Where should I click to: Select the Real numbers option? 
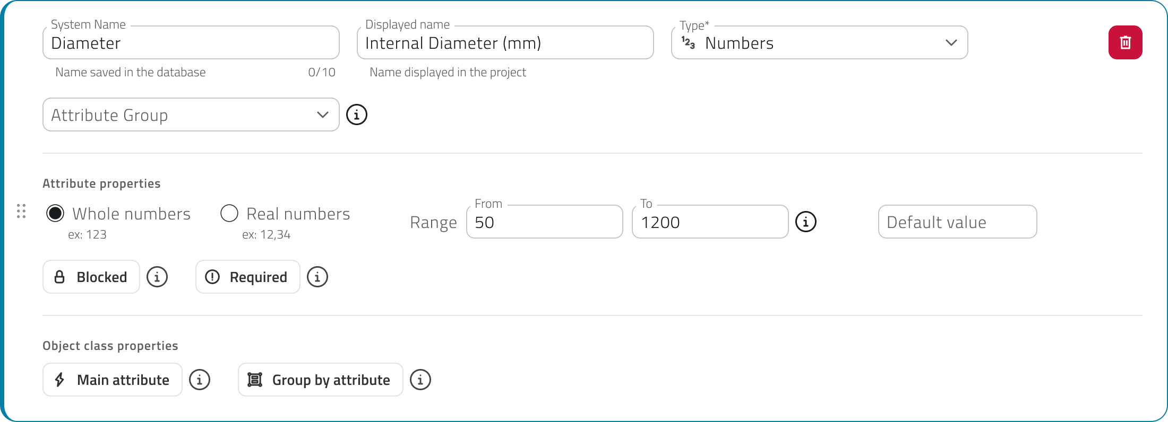(229, 213)
